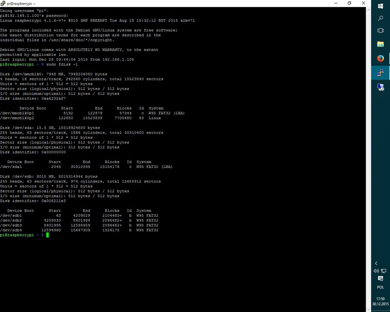The image size is (390, 312).
Task: Select the active PuTTY taskbar icon
Action: click(381, 73)
